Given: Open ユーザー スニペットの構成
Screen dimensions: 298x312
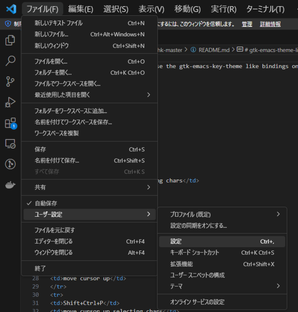Looking at the screenshot, I should pos(222,275).
